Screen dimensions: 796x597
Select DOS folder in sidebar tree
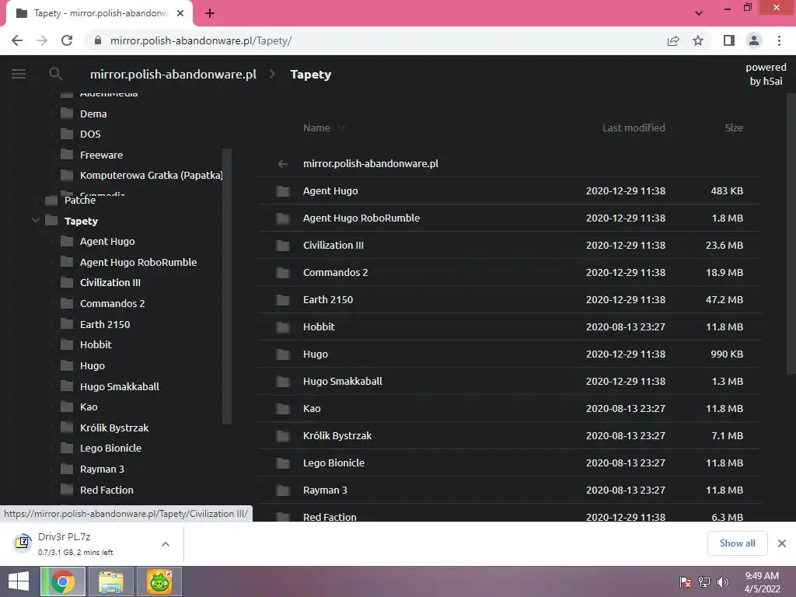pos(90,134)
